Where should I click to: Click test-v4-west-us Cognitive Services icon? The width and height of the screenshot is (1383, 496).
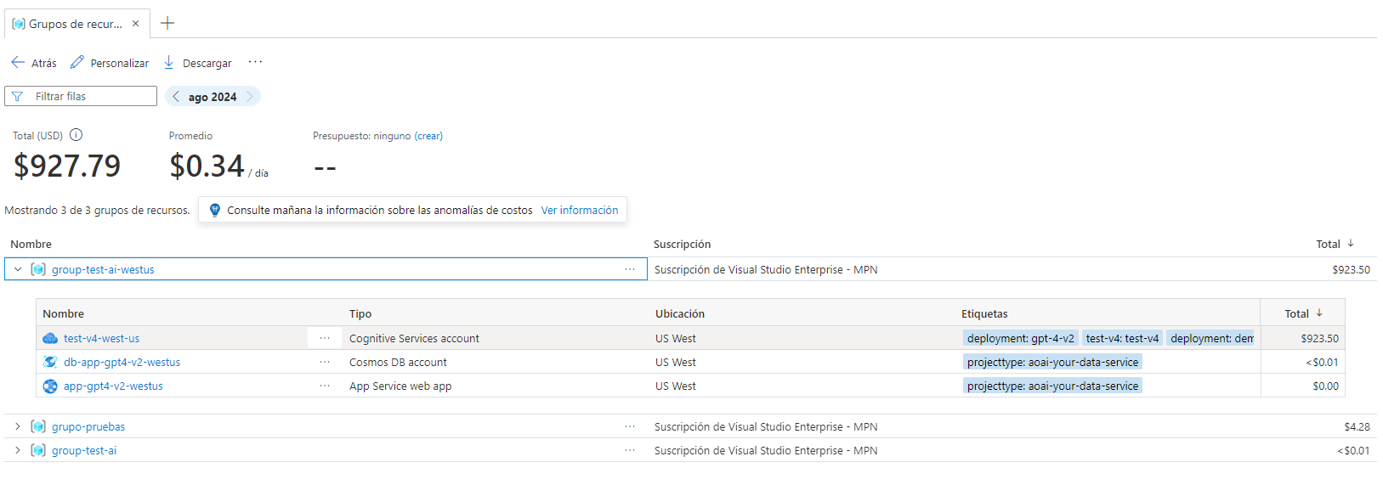pyautogui.click(x=50, y=338)
